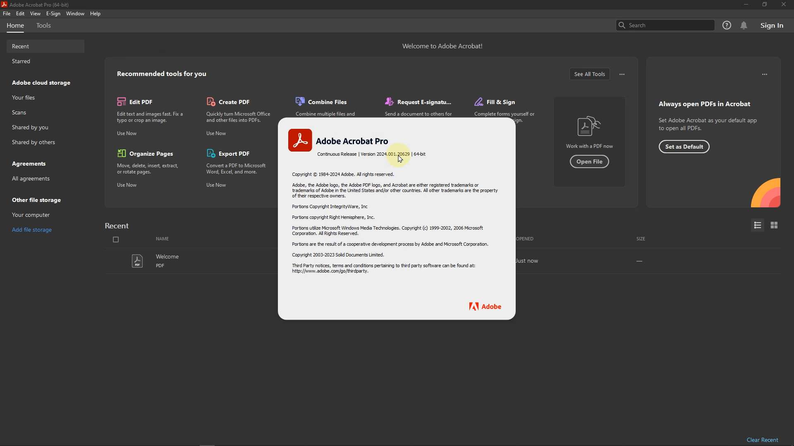Screen dimensions: 794x446
Task: Click the Search input field
Action: point(670,26)
